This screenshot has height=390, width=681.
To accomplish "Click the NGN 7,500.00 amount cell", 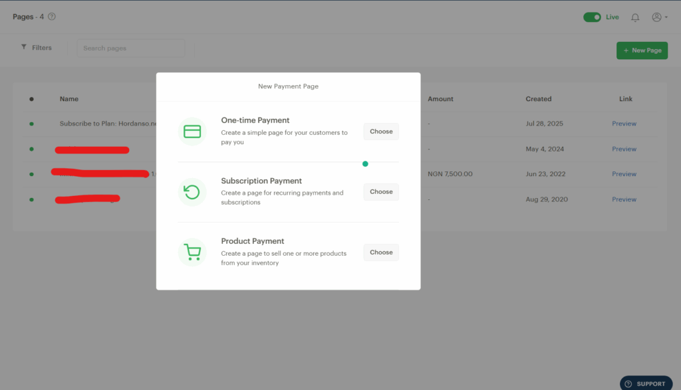I will [450, 174].
